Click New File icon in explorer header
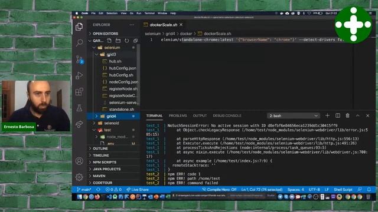378x212 pixels. (x=109, y=41)
